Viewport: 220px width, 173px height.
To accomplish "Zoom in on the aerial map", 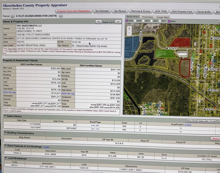I will (129, 29).
